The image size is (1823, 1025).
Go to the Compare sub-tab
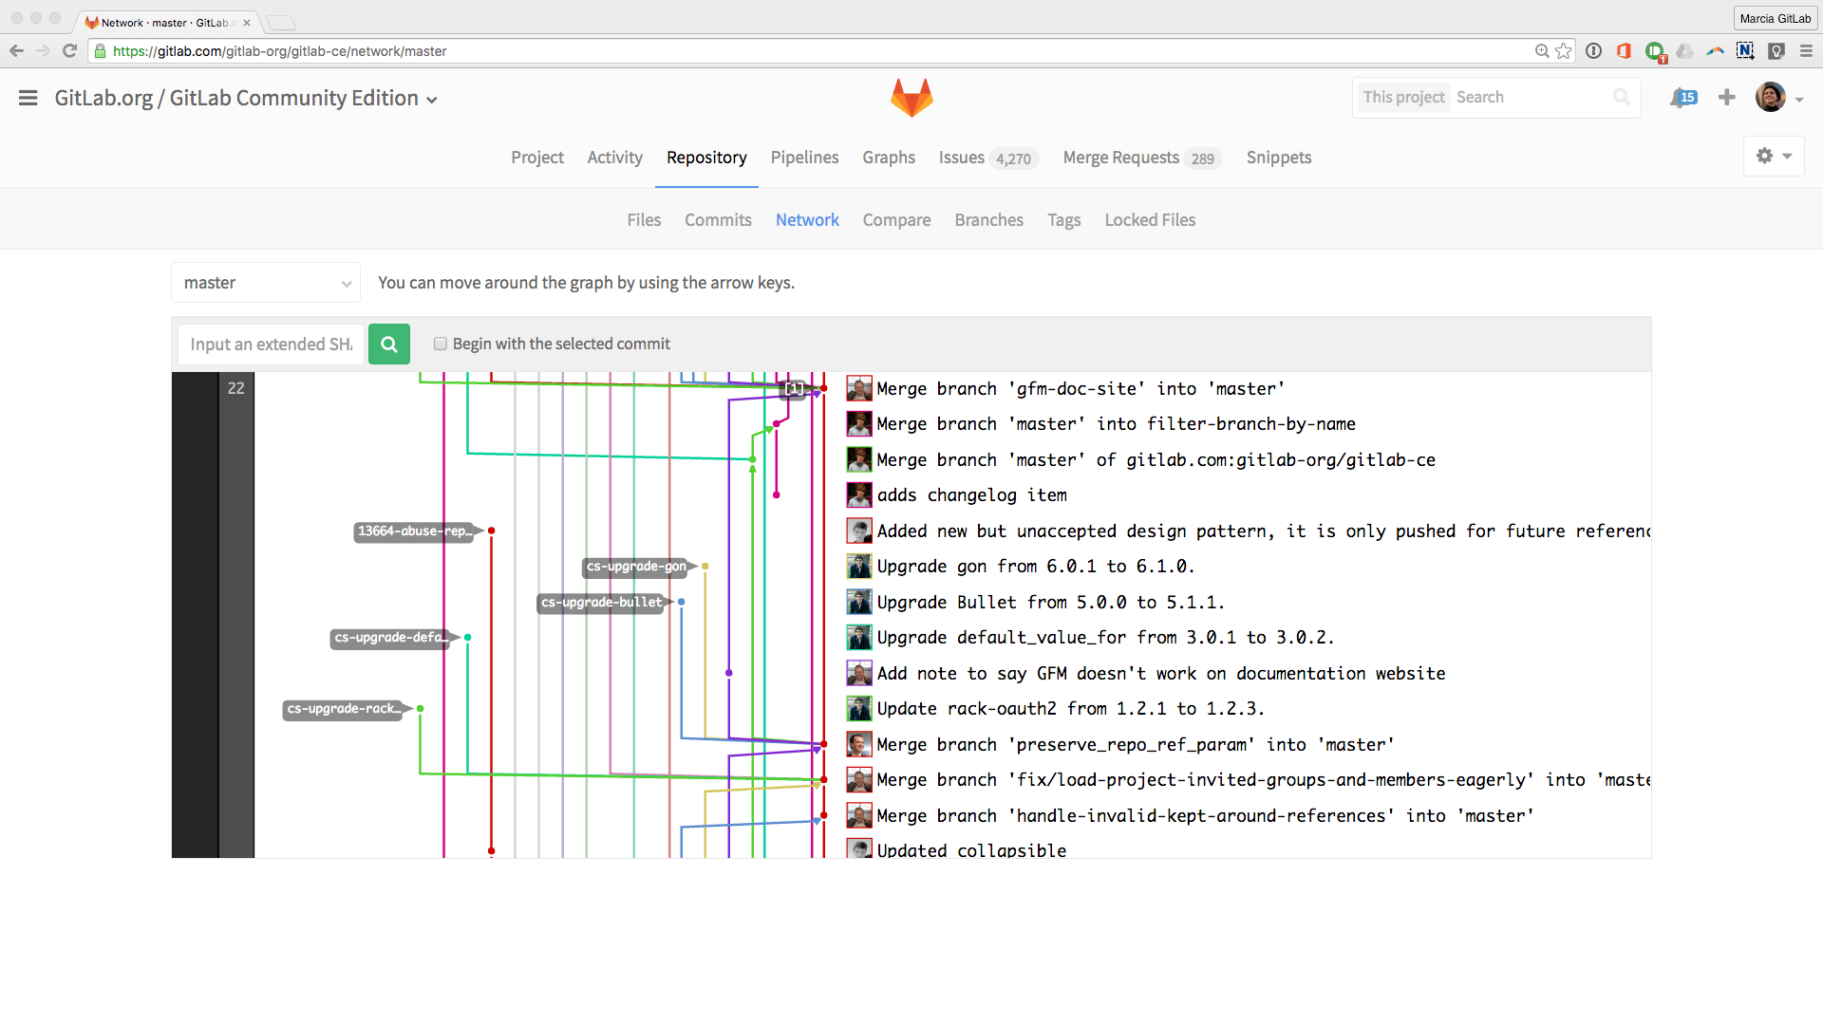click(x=896, y=220)
